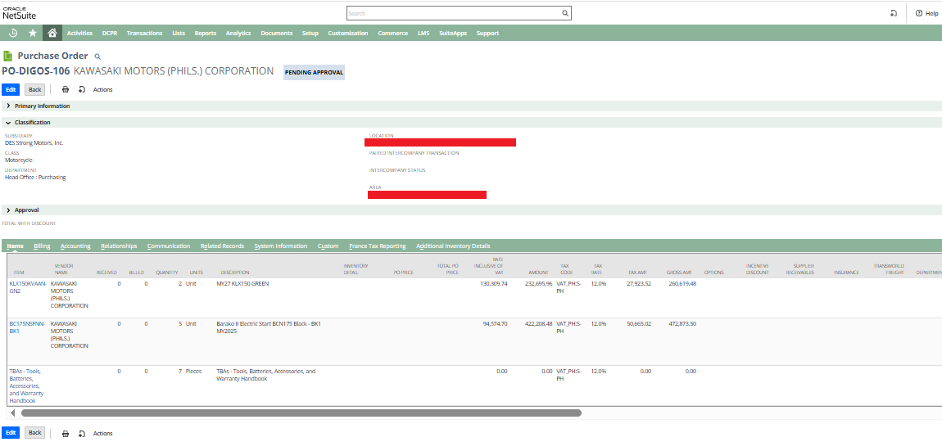Open the Customization menu

pos(348,33)
